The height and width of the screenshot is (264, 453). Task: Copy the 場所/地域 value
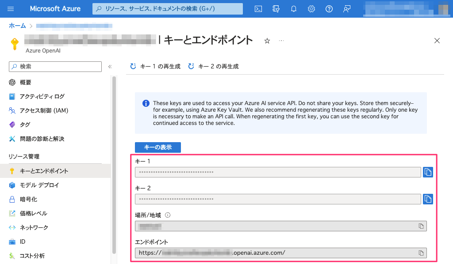(421, 226)
